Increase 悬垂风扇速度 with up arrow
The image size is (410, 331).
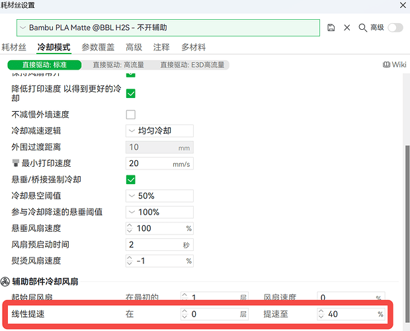130,226
